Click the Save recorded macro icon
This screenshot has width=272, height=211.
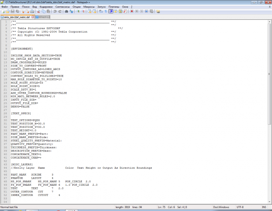152,11
